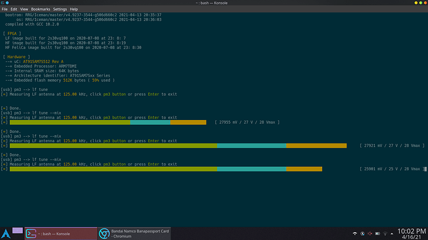The height and width of the screenshot is (240, 428).
Task: Click the 'Embedded Processor: ARM7TDMI' line
Action: pyautogui.click(x=41, y=66)
